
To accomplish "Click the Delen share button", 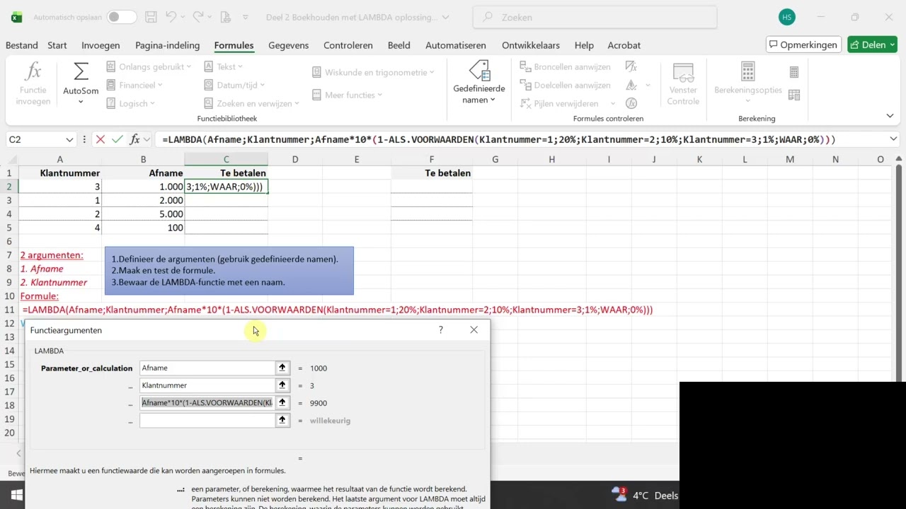I will tap(873, 45).
